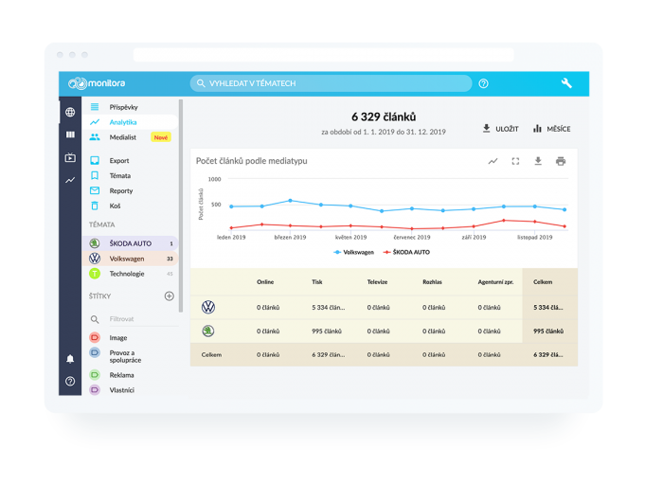Filter by Provoz a spolupráce label
663x484 pixels.
pos(125,356)
